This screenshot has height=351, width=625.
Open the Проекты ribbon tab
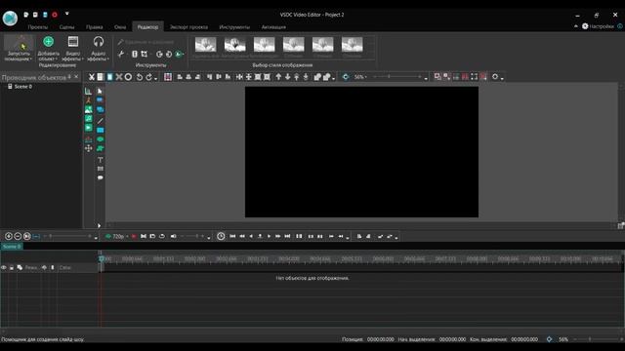pyautogui.click(x=38, y=27)
